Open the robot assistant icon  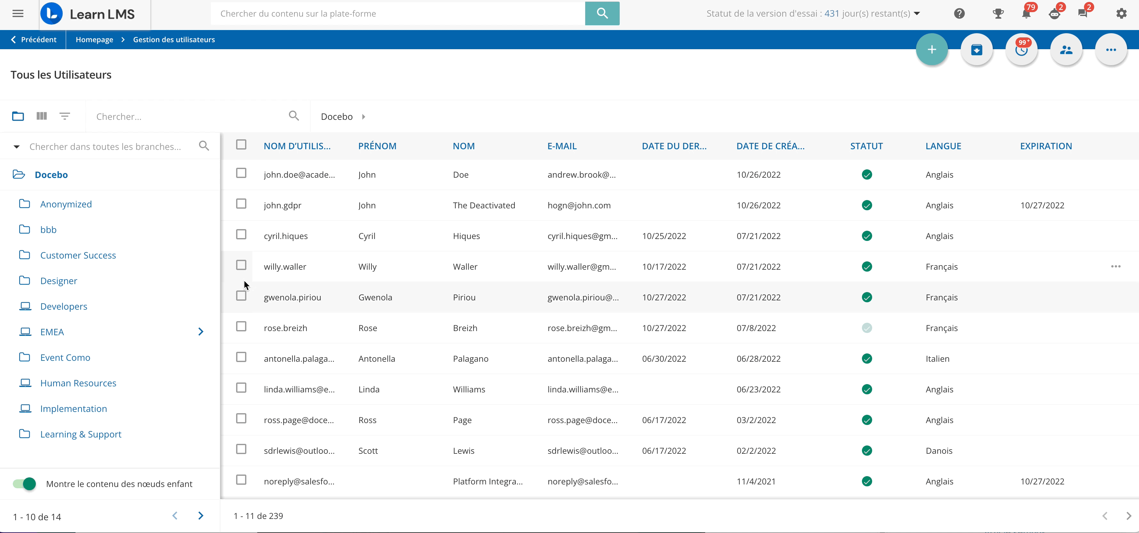coord(1055,14)
